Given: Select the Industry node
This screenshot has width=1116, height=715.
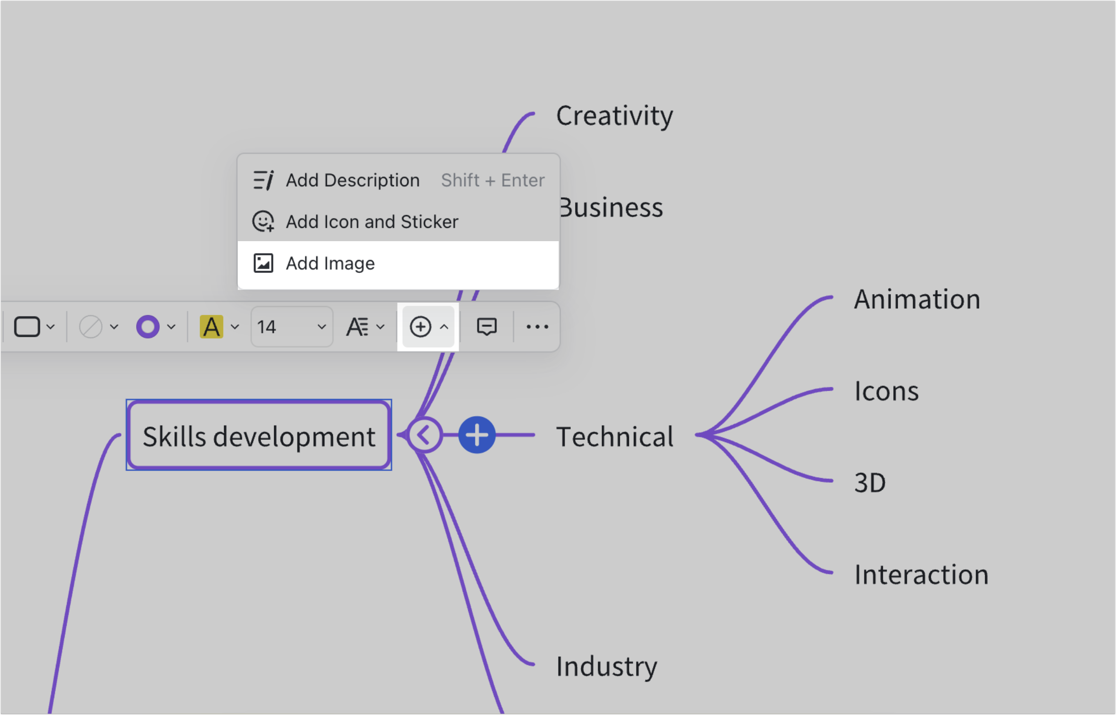Looking at the screenshot, I should tap(606, 667).
